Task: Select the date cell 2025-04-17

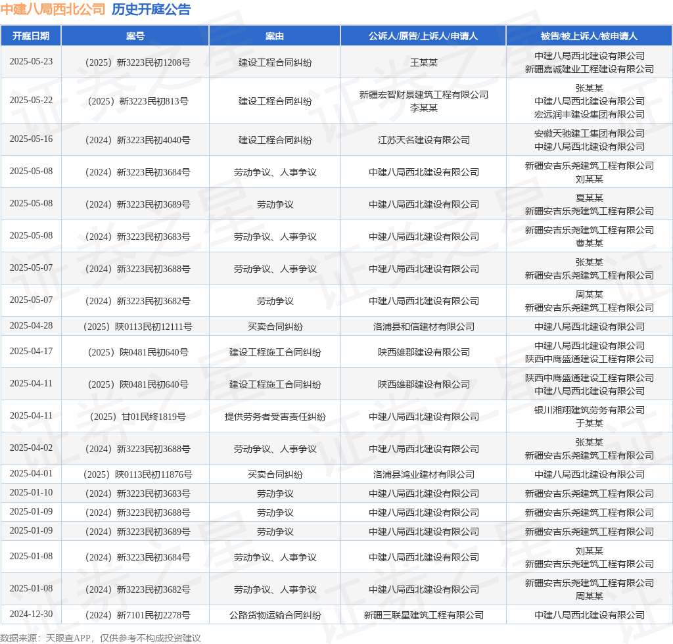Action: click(x=31, y=352)
